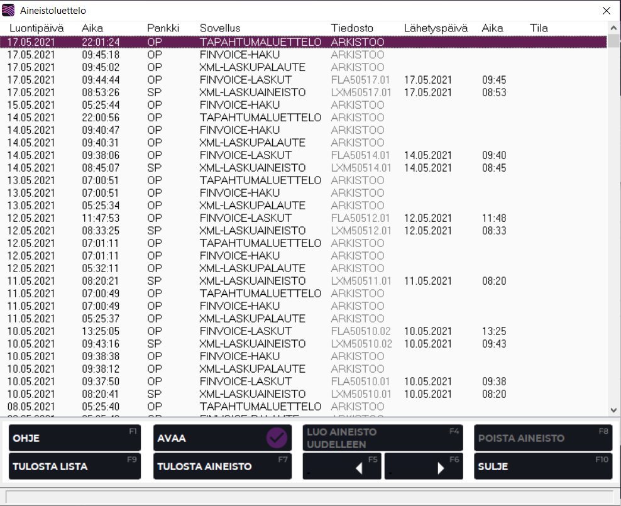The width and height of the screenshot is (621, 506).
Task: Click the Lähetyspäivä column header
Action: [x=436, y=28]
